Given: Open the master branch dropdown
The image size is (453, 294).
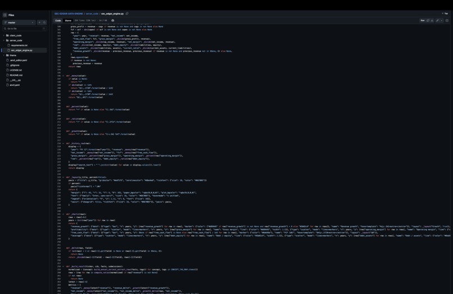Looking at the screenshot, I should click(19, 22).
